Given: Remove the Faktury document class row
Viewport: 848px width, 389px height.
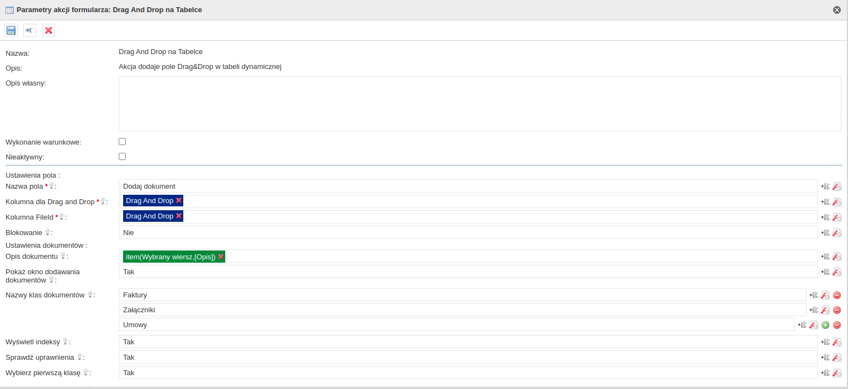Looking at the screenshot, I should (x=837, y=295).
